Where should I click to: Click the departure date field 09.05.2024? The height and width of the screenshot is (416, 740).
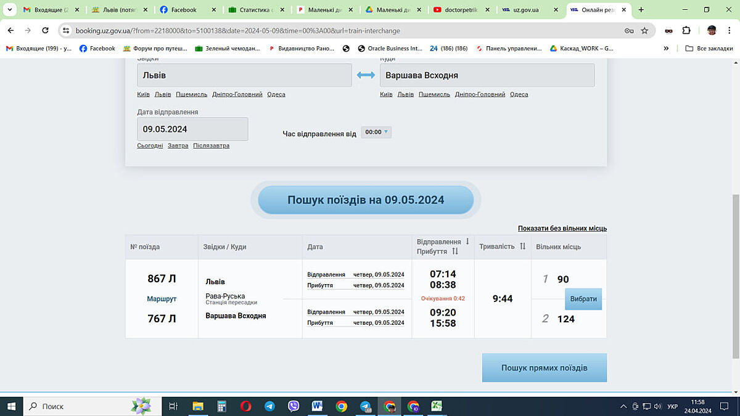[x=192, y=129]
